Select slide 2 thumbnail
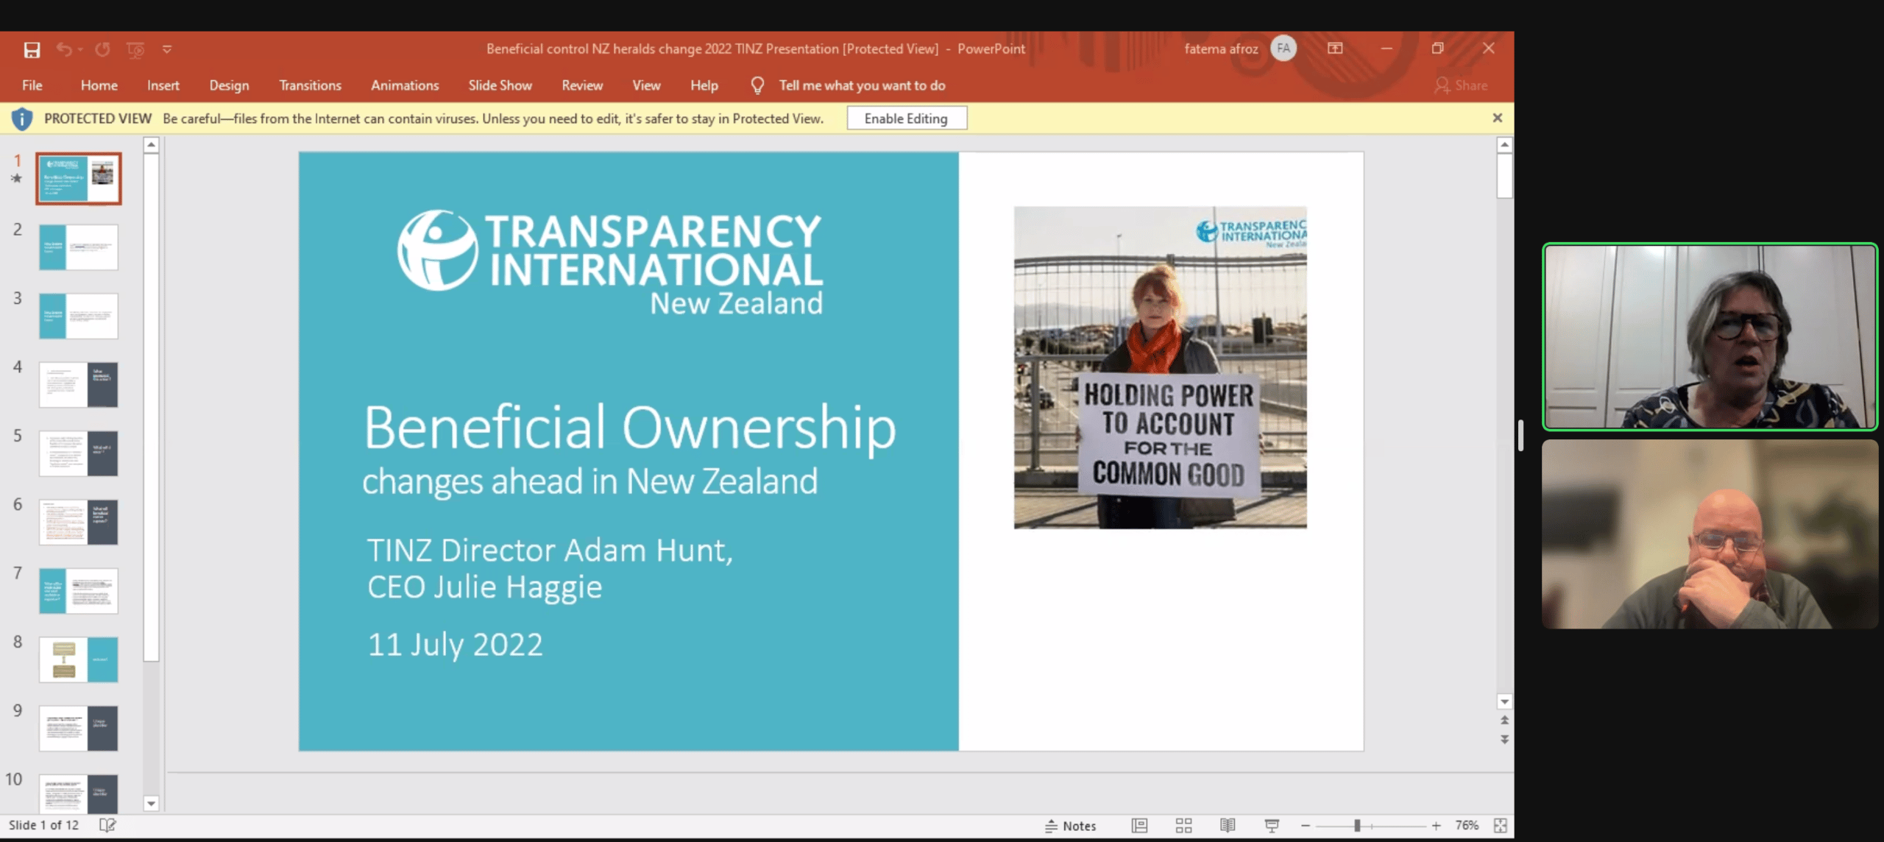 (x=79, y=247)
